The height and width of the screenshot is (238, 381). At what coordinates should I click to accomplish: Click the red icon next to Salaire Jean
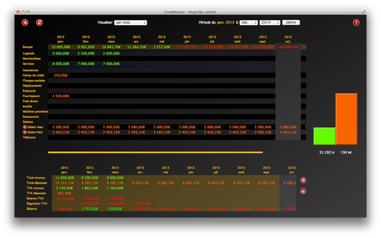25,127
